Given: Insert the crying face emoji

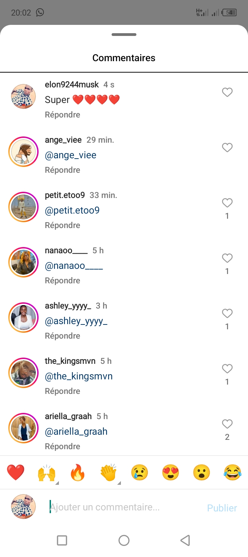Looking at the screenshot, I should pos(139,472).
